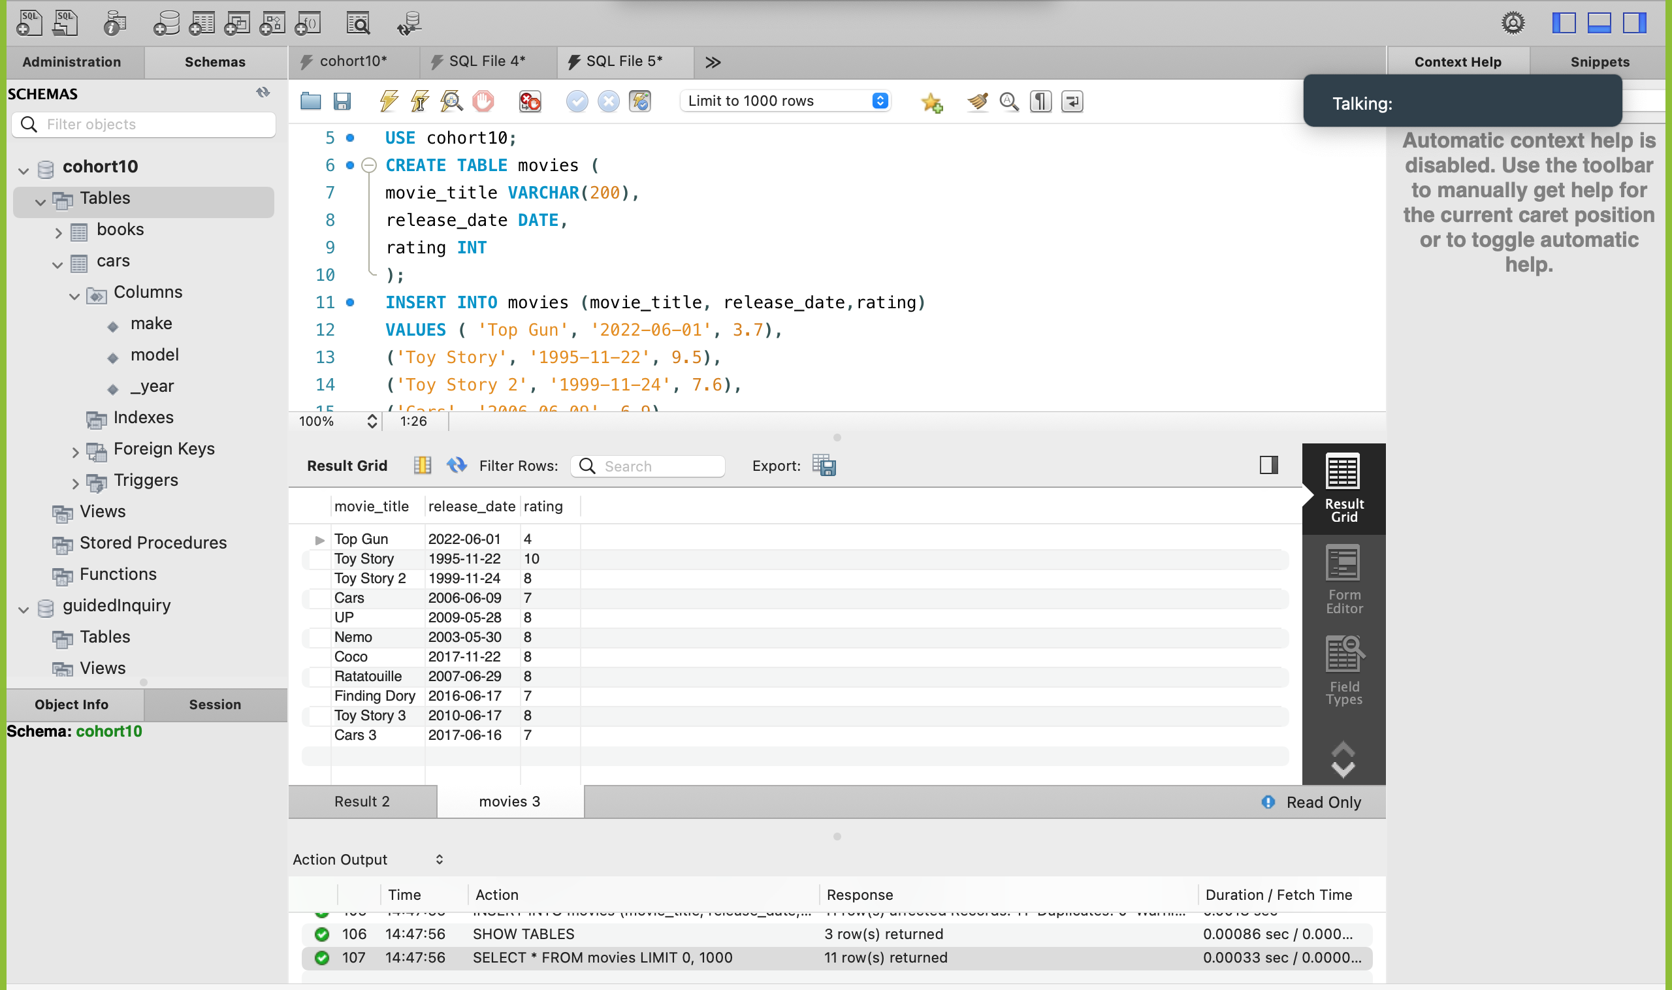The width and height of the screenshot is (1672, 990).
Task: Expand the Triggers node
Action: [x=74, y=483]
